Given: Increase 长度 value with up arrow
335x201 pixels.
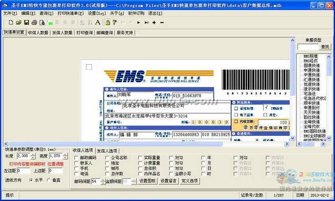Looking at the screenshot, I should (33, 155).
